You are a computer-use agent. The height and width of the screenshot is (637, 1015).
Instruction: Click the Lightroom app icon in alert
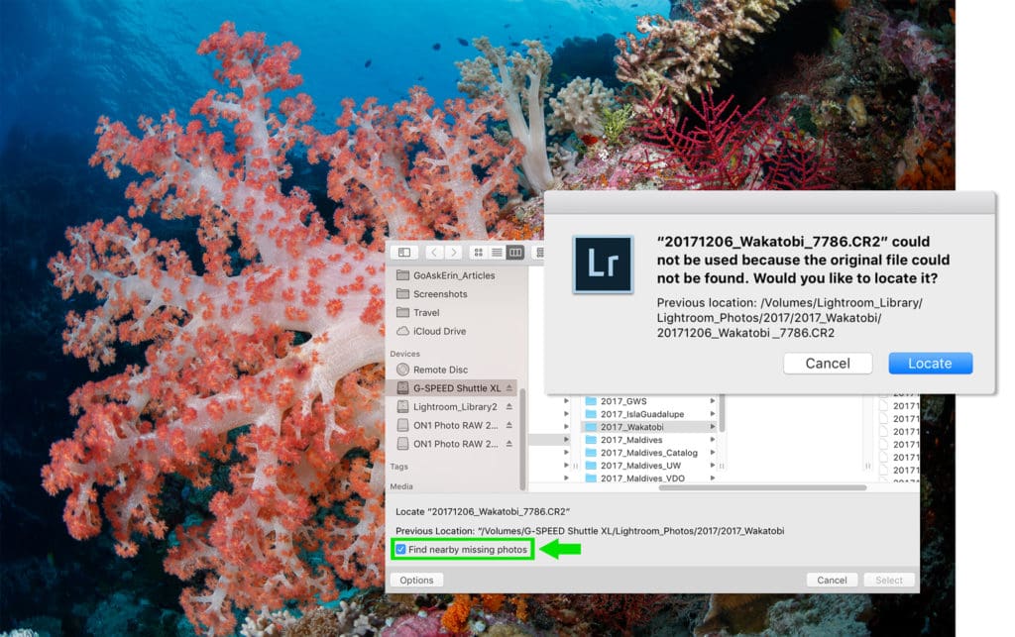coord(603,265)
